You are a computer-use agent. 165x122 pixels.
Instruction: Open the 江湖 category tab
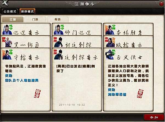(x=13, y=19)
